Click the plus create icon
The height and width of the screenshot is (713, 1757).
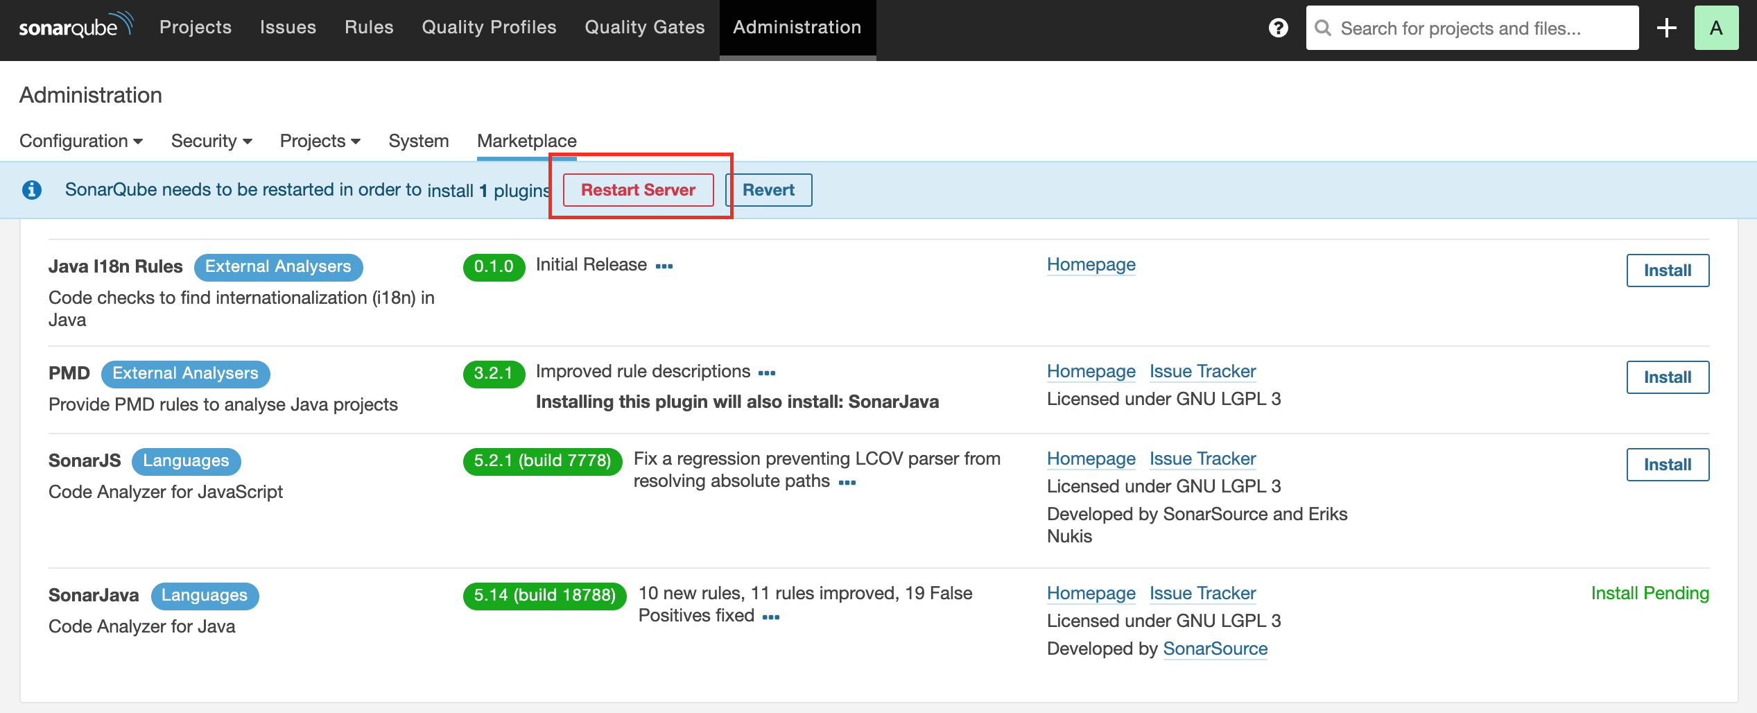[1666, 28]
